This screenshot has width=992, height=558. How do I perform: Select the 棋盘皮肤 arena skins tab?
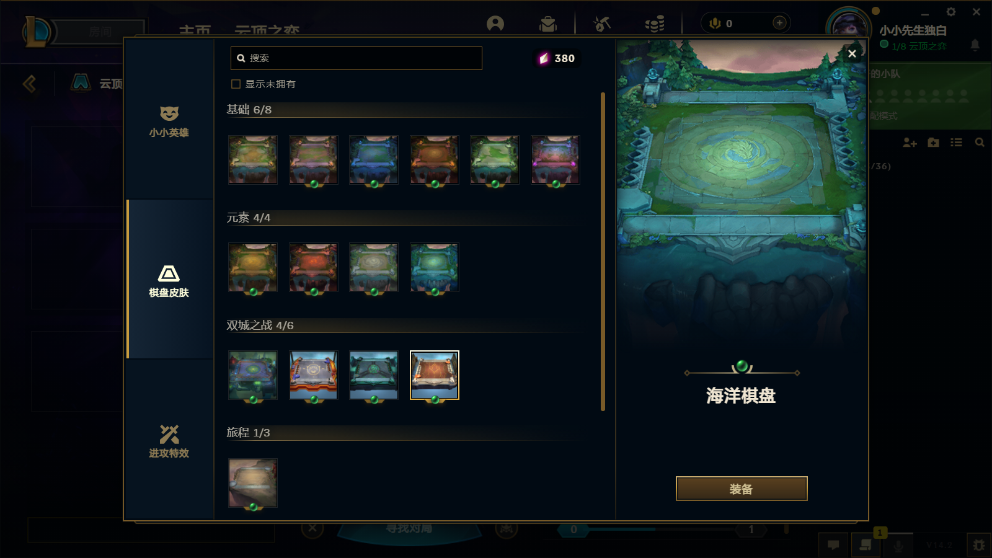tap(169, 280)
